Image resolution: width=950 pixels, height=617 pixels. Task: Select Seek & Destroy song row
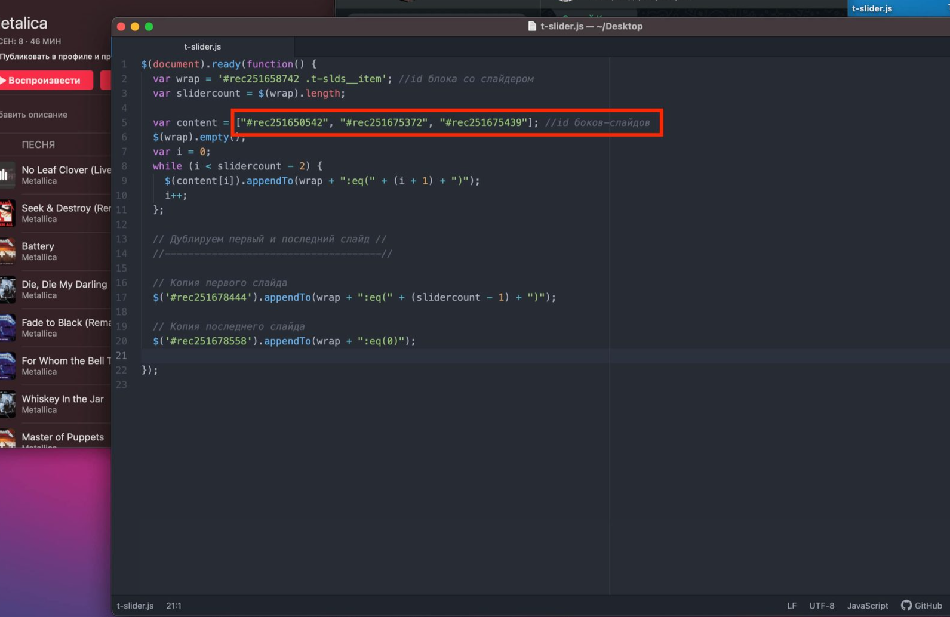[x=56, y=213]
